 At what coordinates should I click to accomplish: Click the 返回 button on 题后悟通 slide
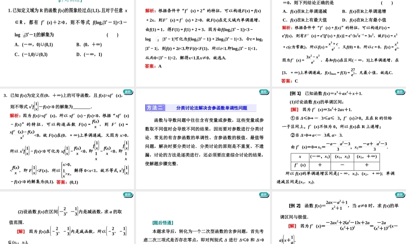click(x=264, y=195)
